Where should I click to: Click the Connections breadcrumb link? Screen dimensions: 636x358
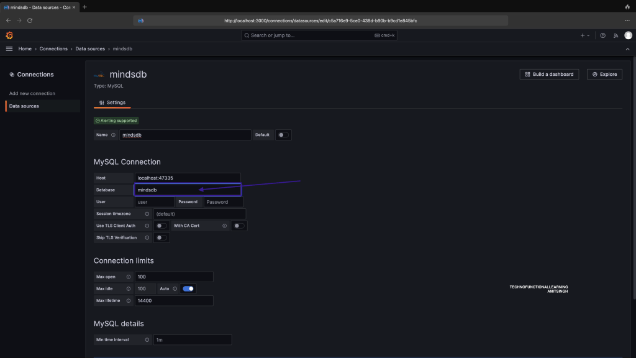(x=53, y=48)
